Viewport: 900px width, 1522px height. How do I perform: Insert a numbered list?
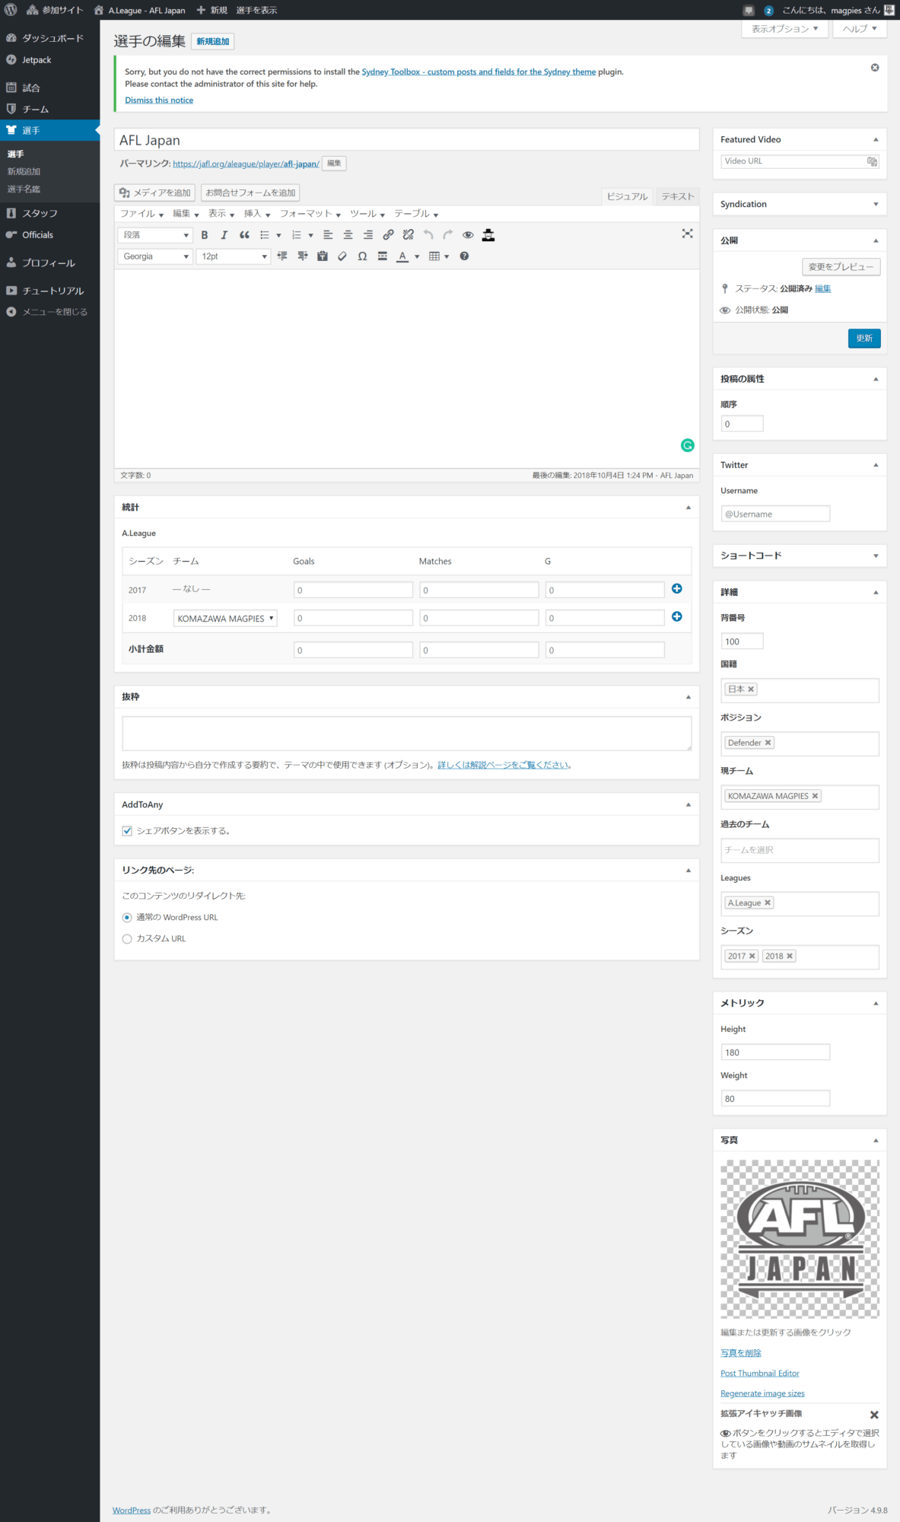297,235
